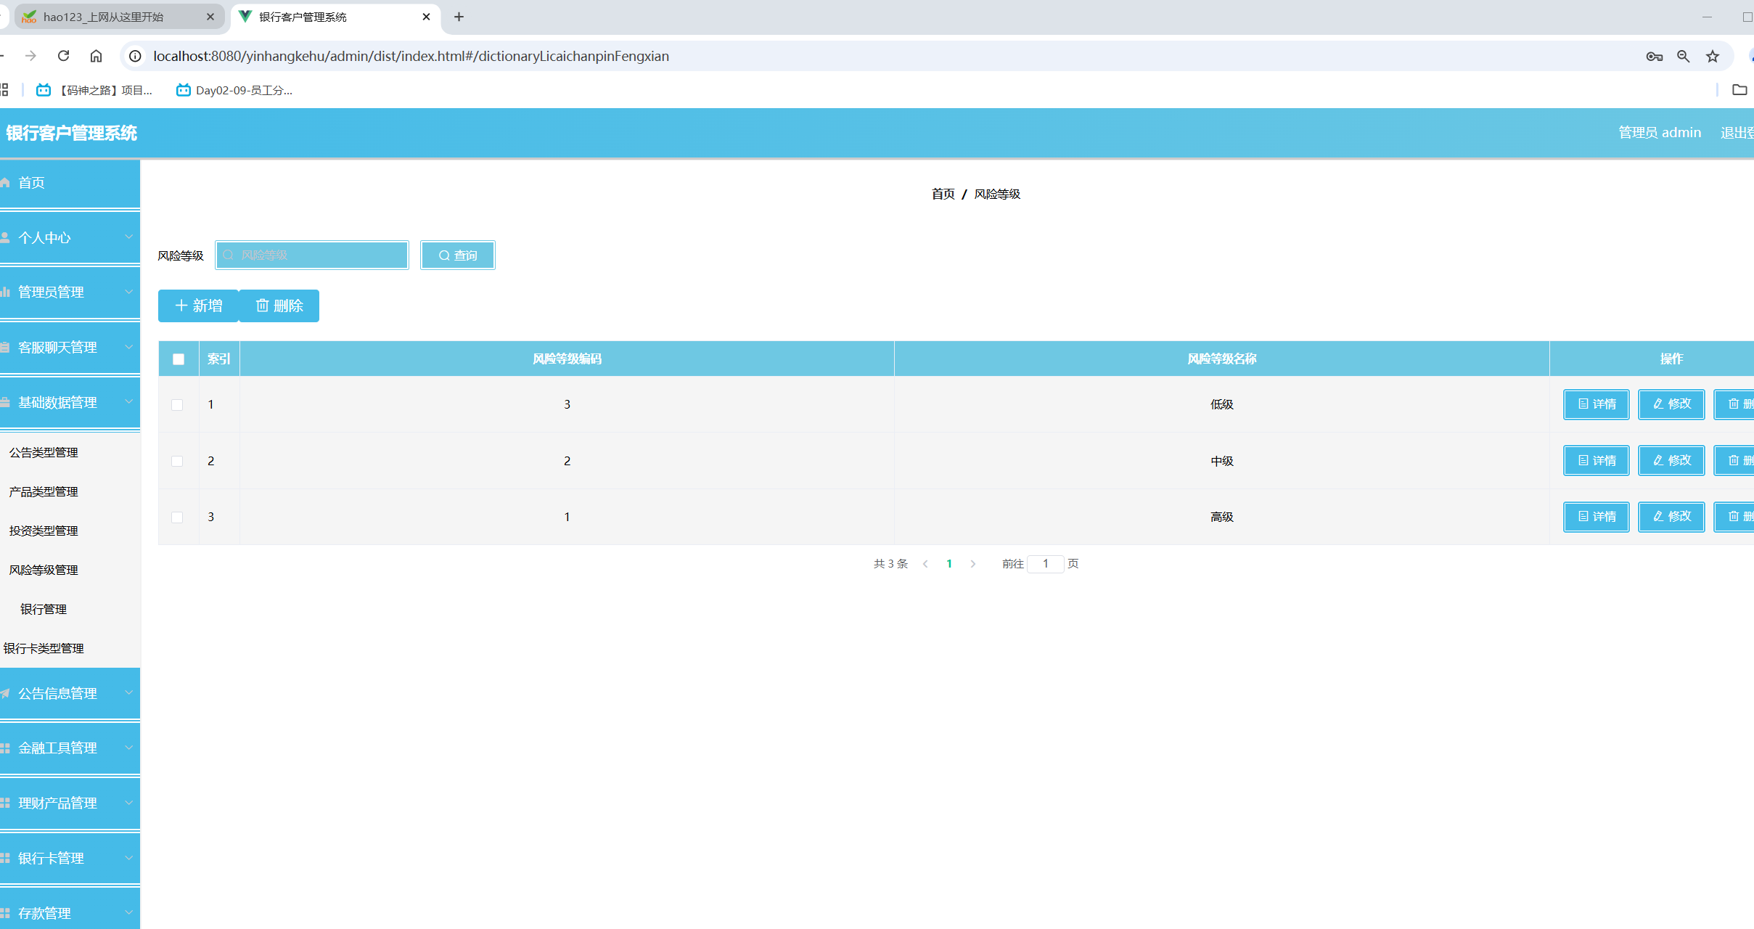Screen dimensions: 1754x929
Task: Close the 银行客户管理系统 tab
Action: (x=426, y=17)
